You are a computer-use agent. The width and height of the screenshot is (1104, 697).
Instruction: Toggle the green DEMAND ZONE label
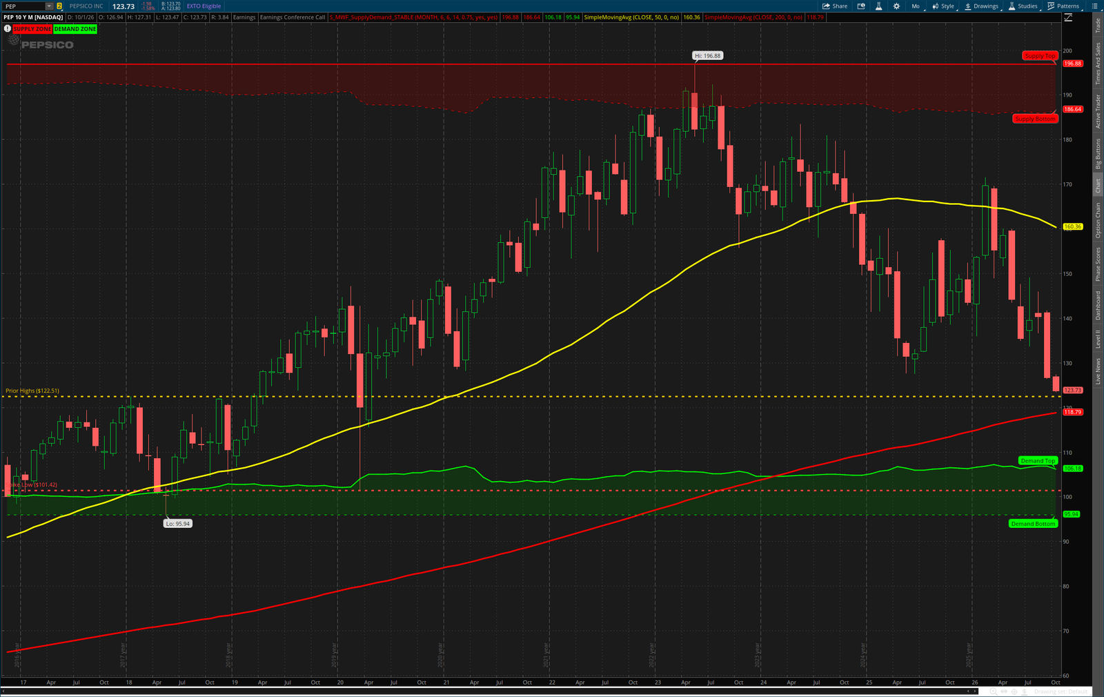(75, 29)
